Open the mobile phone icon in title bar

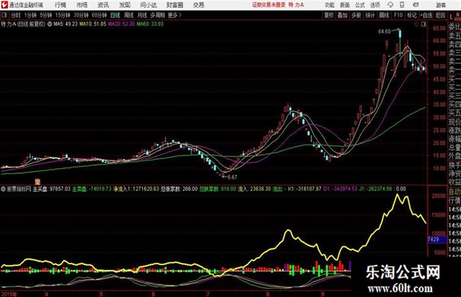pyautogui.click(x=402, y=5)
